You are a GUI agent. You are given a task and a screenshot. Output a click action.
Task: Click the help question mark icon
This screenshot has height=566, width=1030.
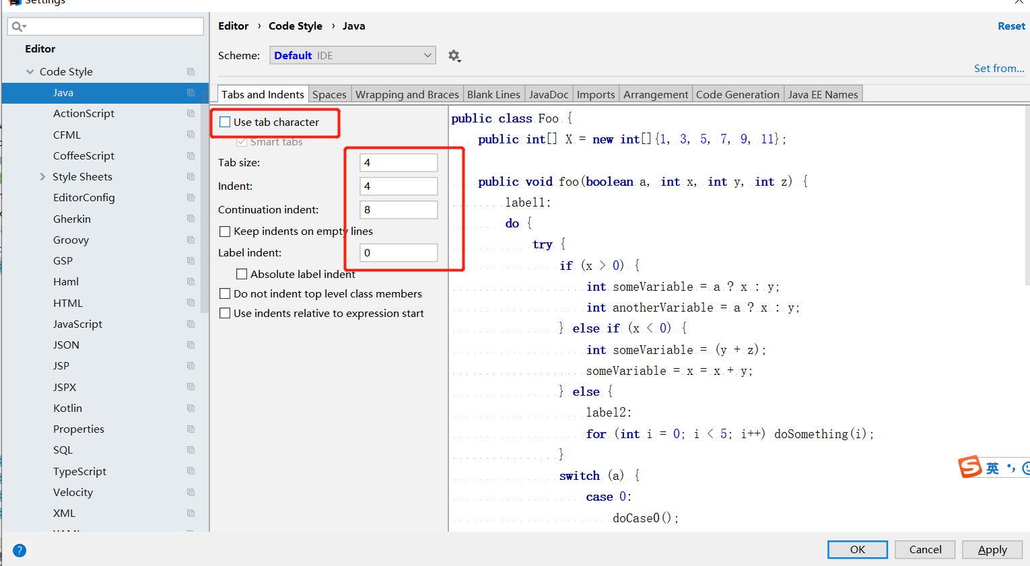(x=20, y=551)
